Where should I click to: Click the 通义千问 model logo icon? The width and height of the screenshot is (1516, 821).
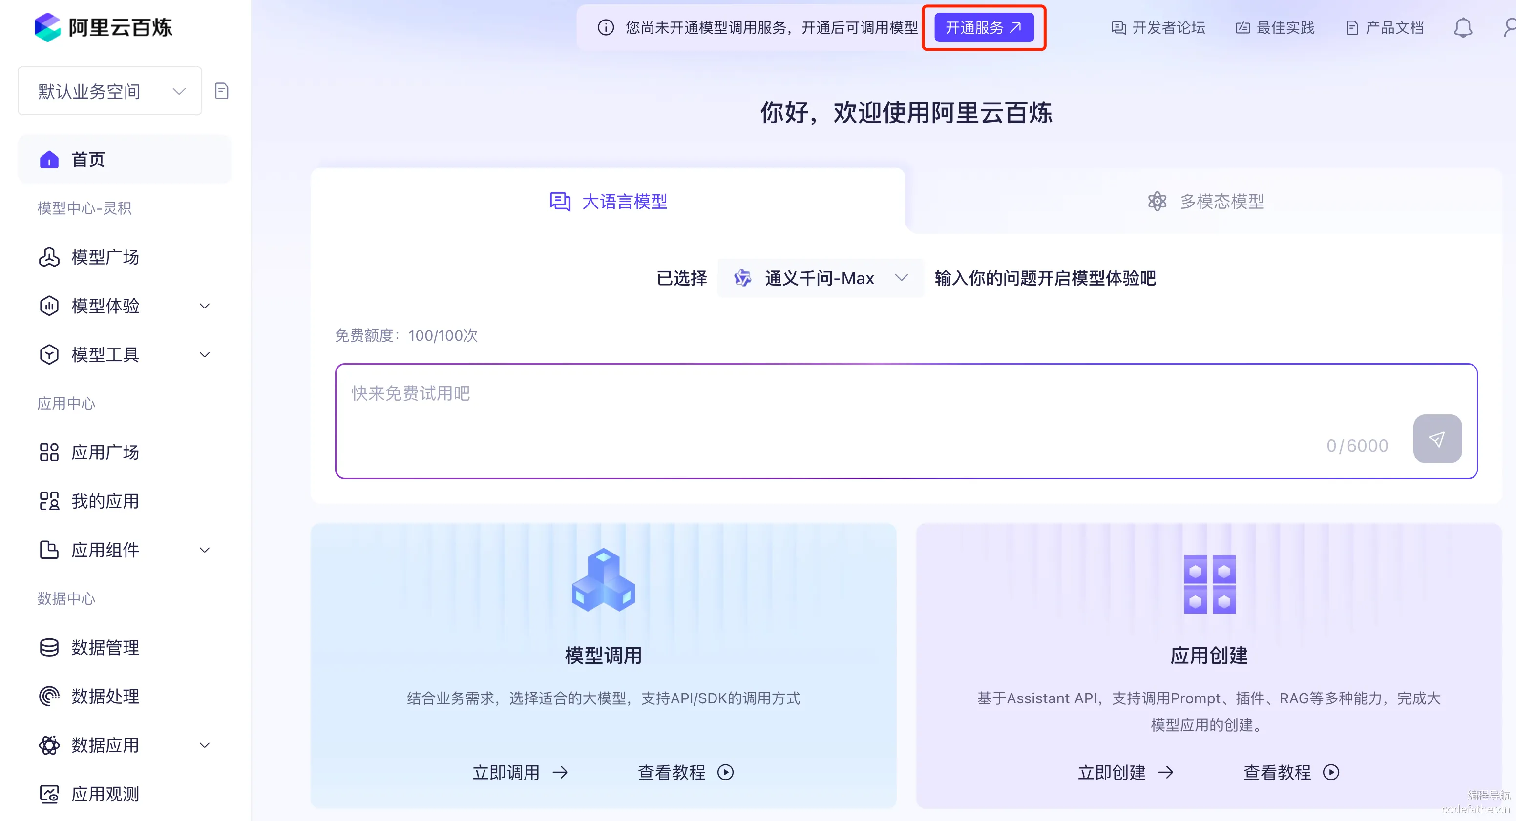743,278
